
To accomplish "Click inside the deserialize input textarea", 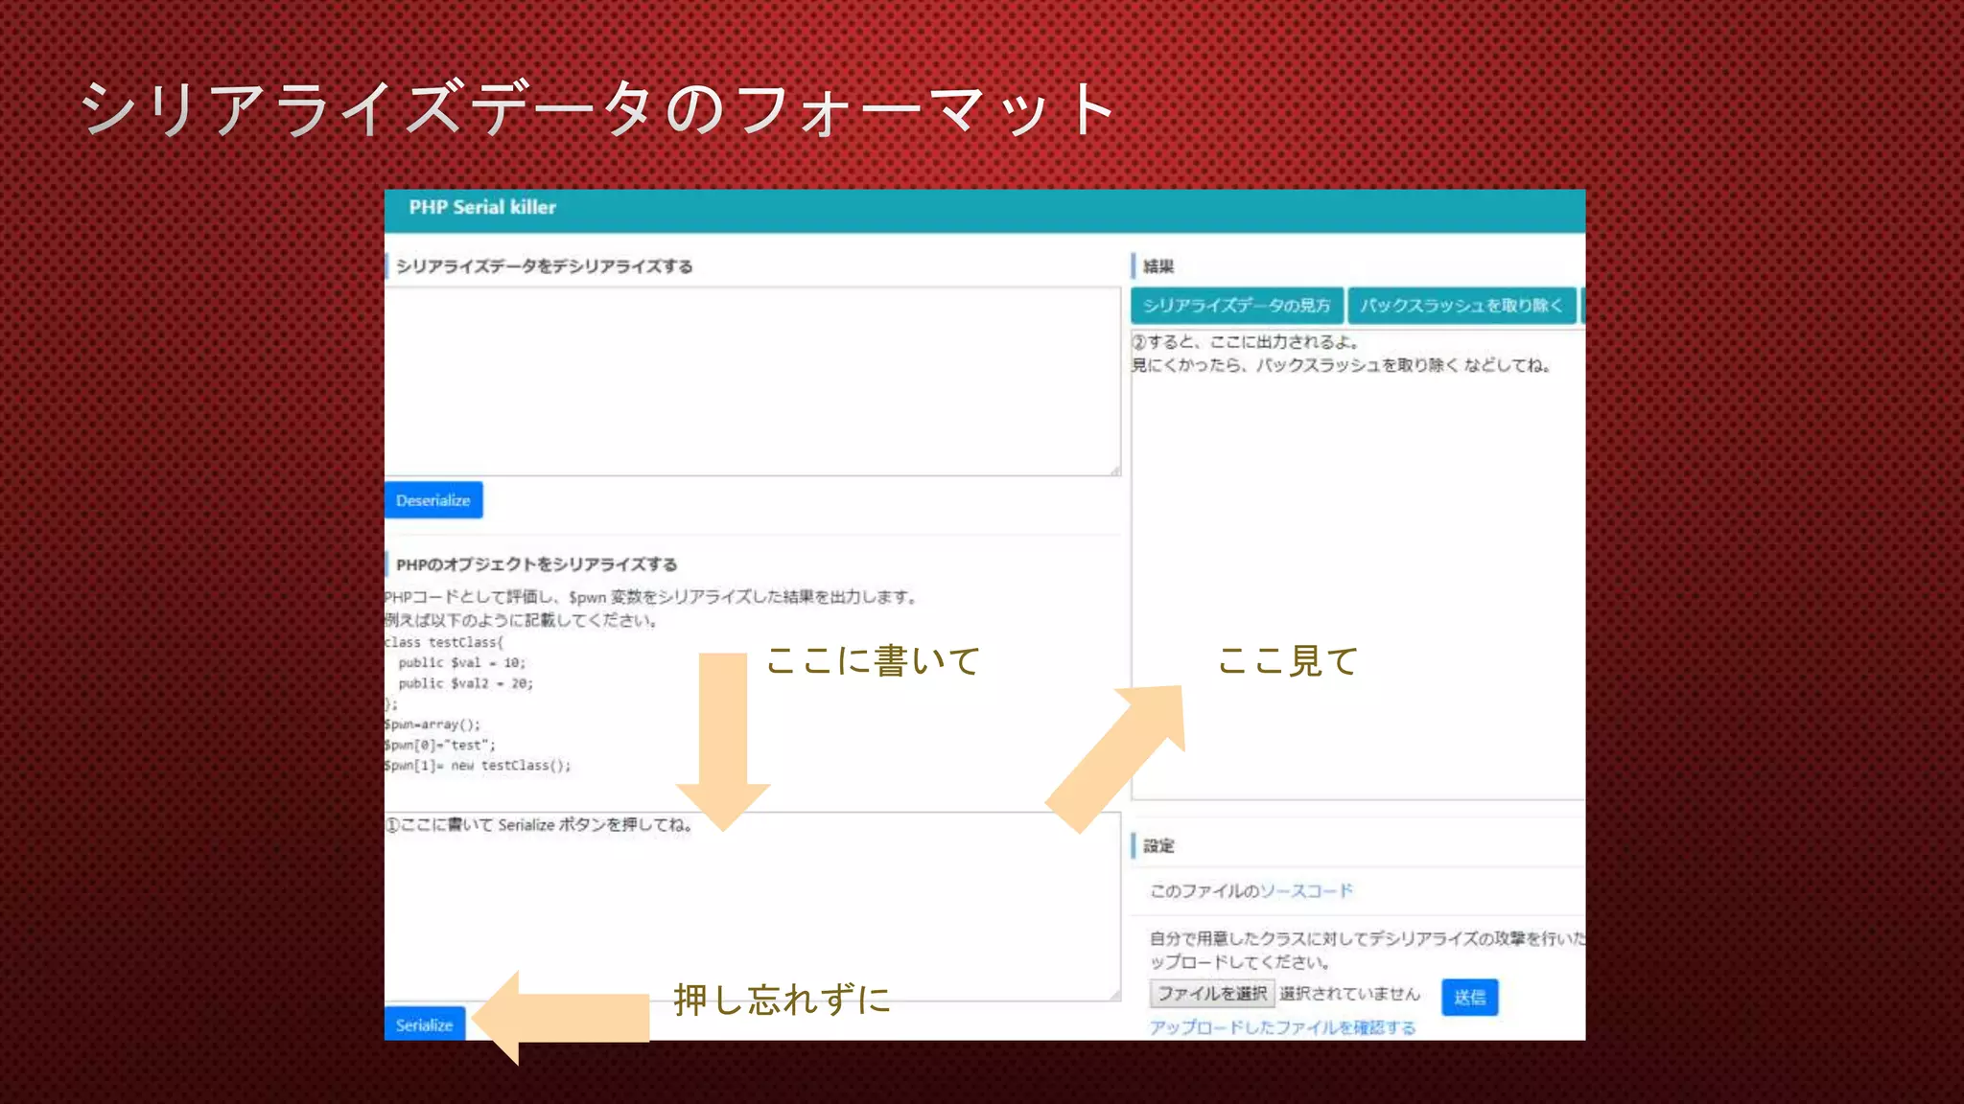I will (753, 381).
